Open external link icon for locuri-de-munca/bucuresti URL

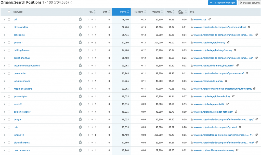pos(237,65)
